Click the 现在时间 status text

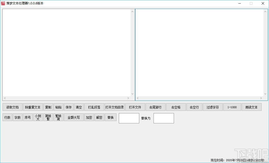(x=237, y=160)
